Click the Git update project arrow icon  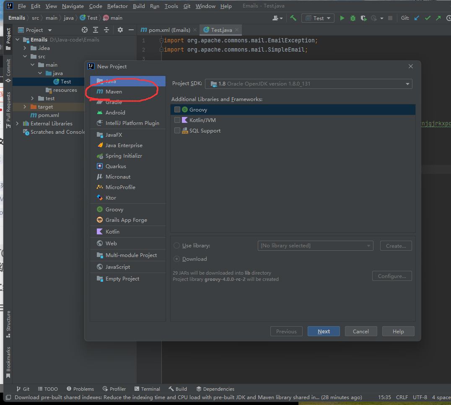pos(417,18)
